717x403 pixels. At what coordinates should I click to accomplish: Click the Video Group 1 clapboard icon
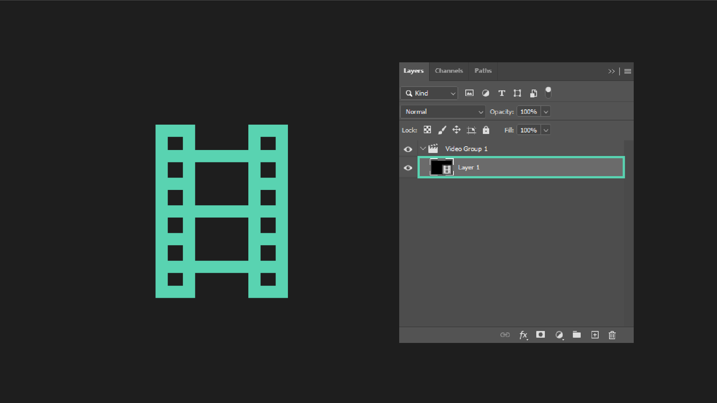coord(433,149)
